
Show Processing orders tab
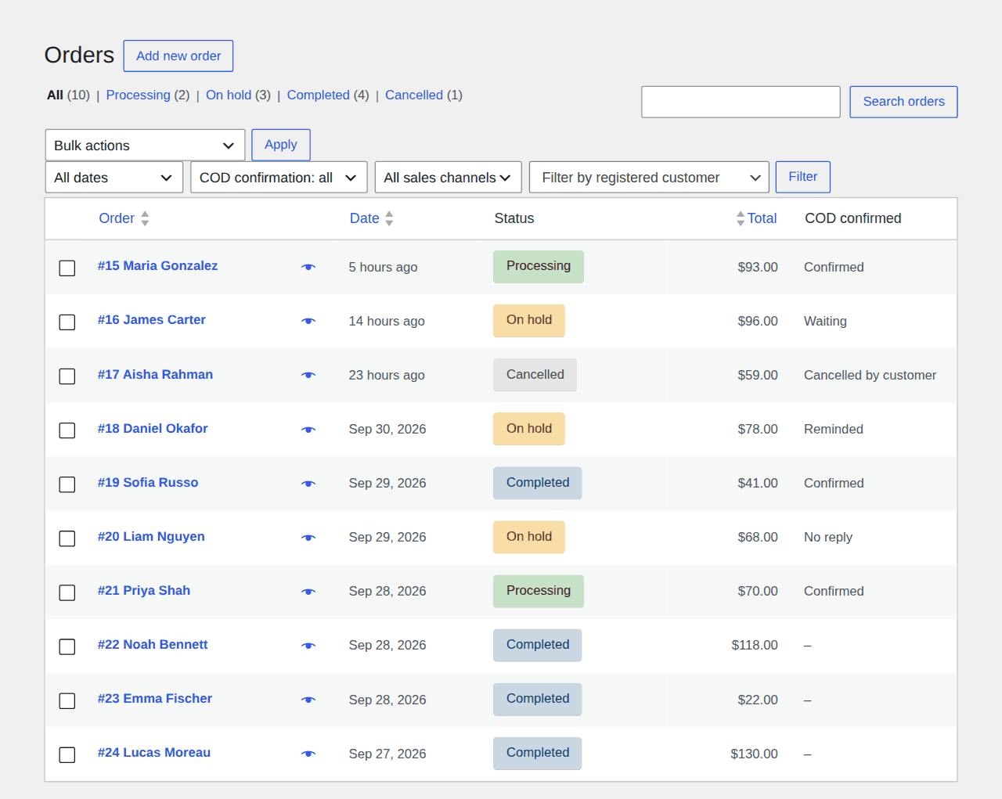[x=138, y=95]
